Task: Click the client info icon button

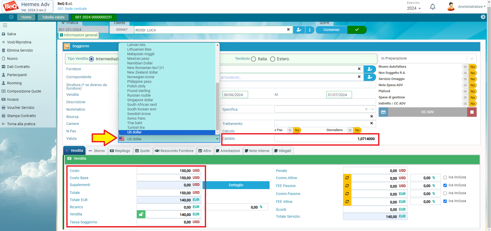Action: click(x=309, y=30)
